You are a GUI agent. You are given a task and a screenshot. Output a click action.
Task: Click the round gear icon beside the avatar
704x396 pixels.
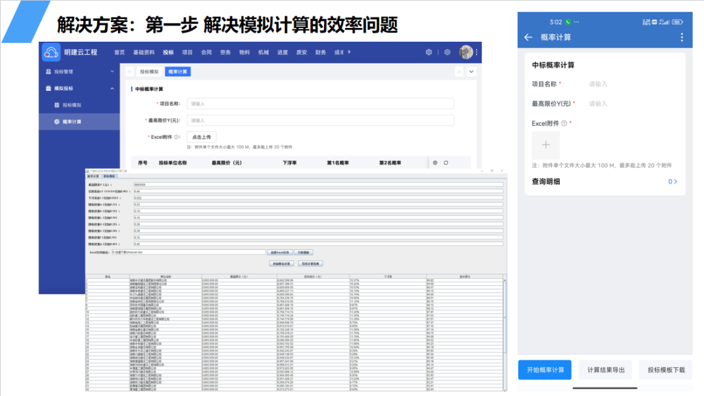pyautogui.click(x=447, y=52)
